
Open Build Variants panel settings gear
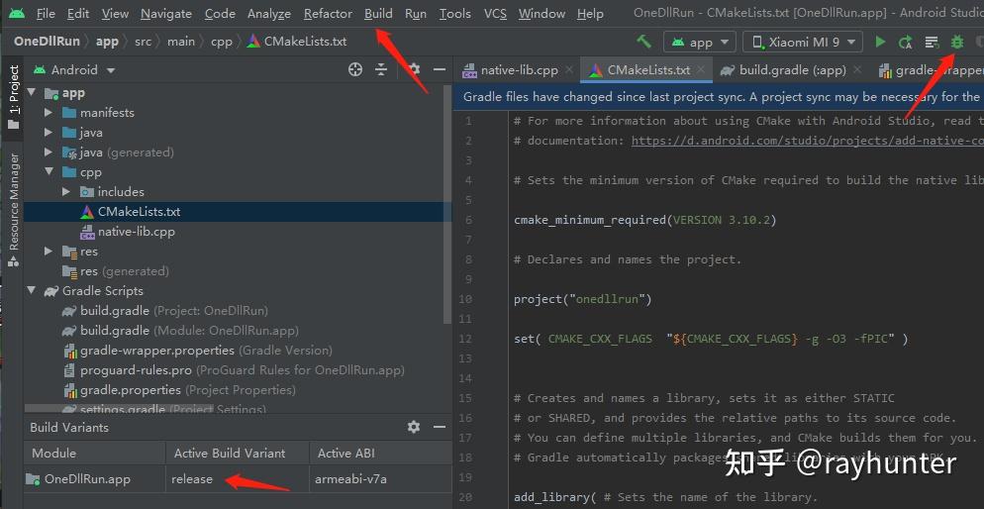pyautogui.click(x=414, y=427)
